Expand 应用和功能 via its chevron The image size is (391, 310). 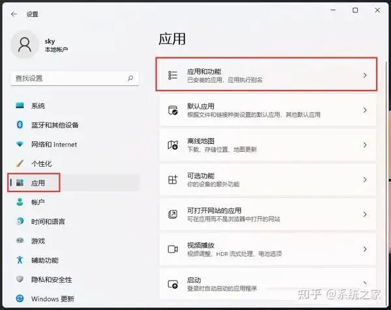pos(365,76)
